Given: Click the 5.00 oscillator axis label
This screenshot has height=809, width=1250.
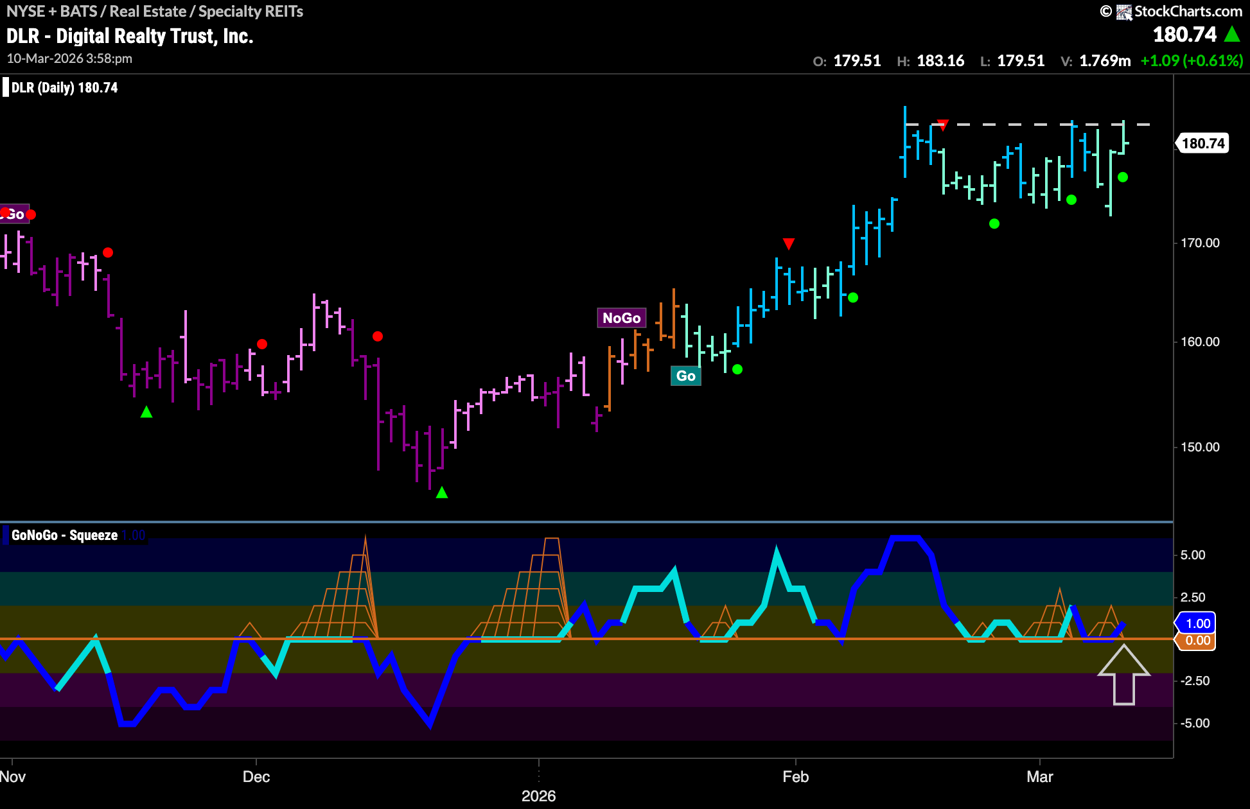Looking at the screenshot, I should pos(1193,555).
